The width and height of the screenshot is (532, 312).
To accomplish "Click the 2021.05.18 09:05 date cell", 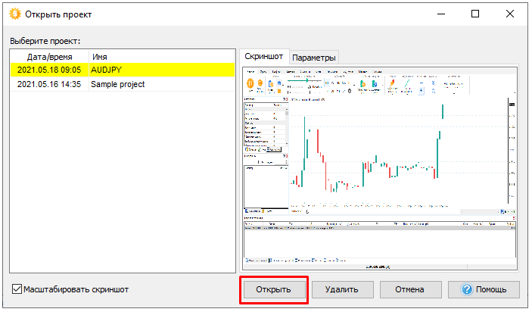I will pyautogui.click(x=48, y=70).
